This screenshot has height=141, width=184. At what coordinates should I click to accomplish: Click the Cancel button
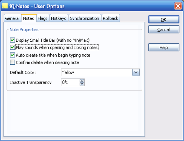(163, 29)
